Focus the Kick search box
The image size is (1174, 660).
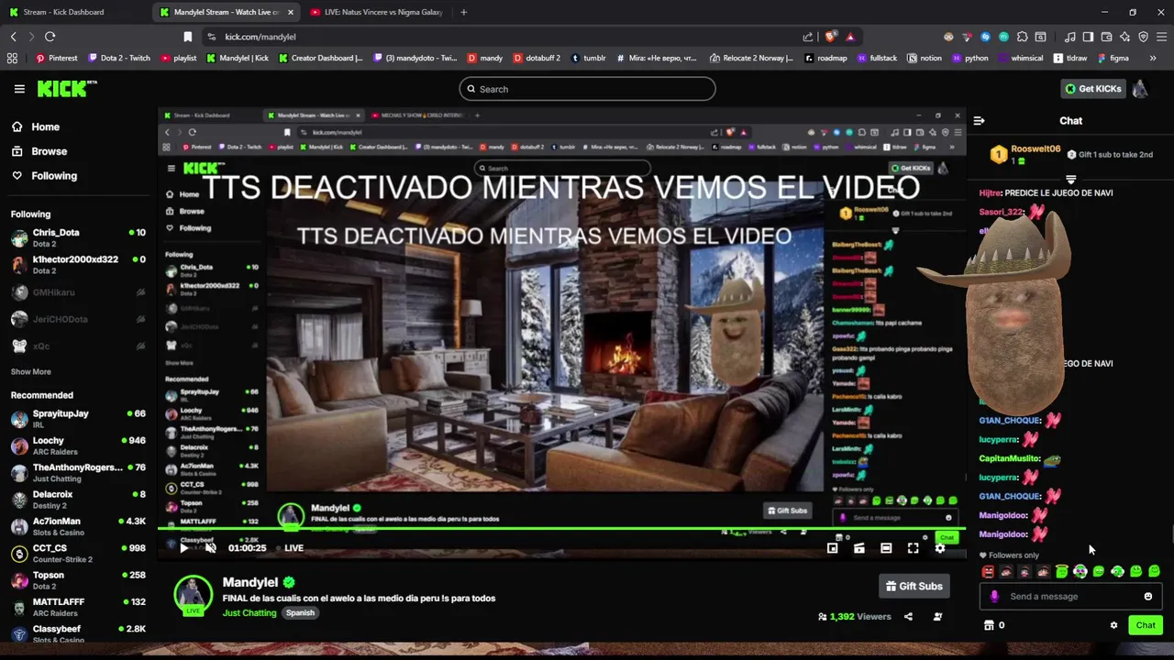coord(587,89)
